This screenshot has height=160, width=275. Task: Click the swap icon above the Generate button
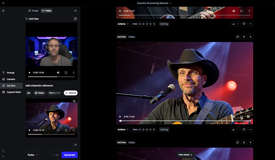coord(75,145)
